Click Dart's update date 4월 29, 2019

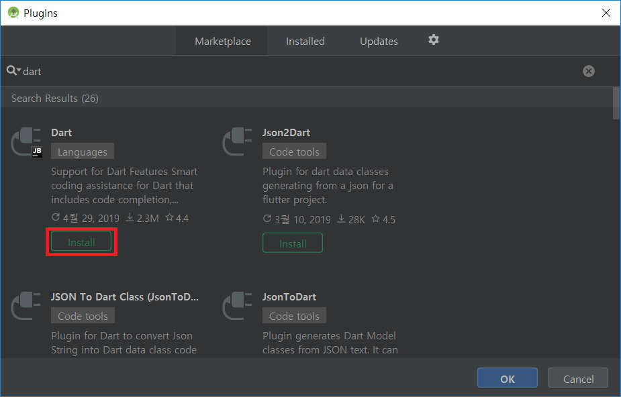coord(85,218)
